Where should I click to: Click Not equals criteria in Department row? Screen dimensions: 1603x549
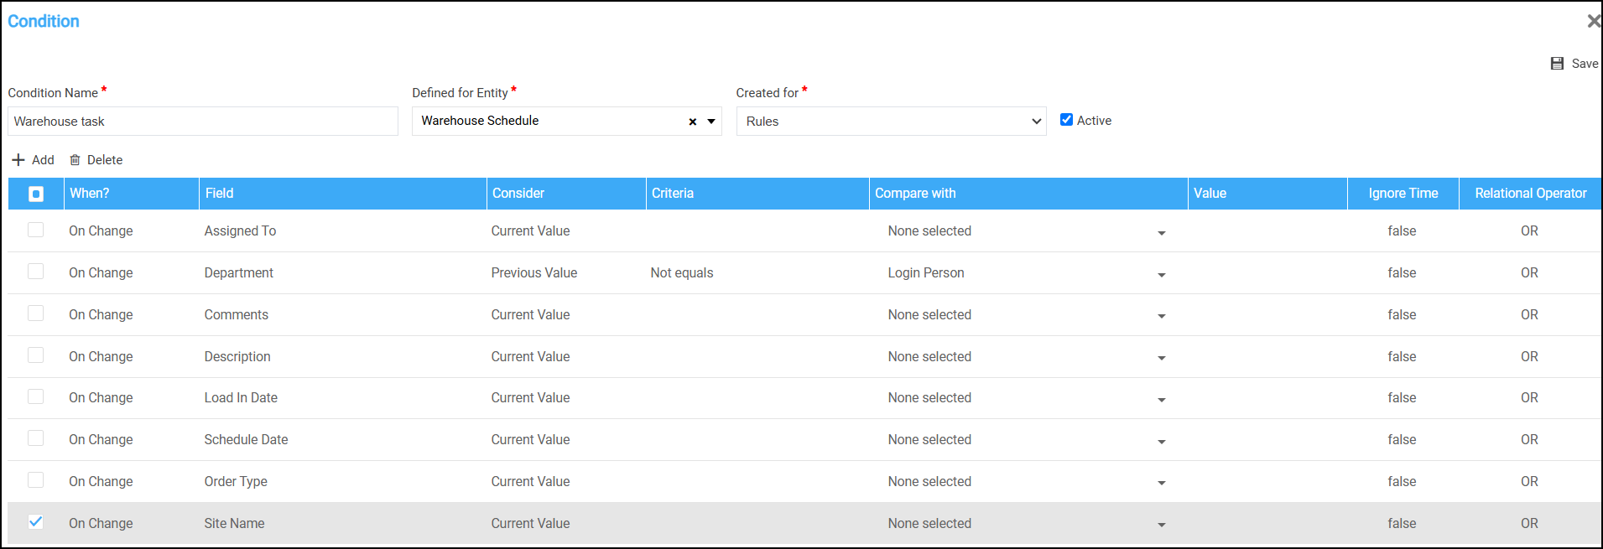pos(682,273)
